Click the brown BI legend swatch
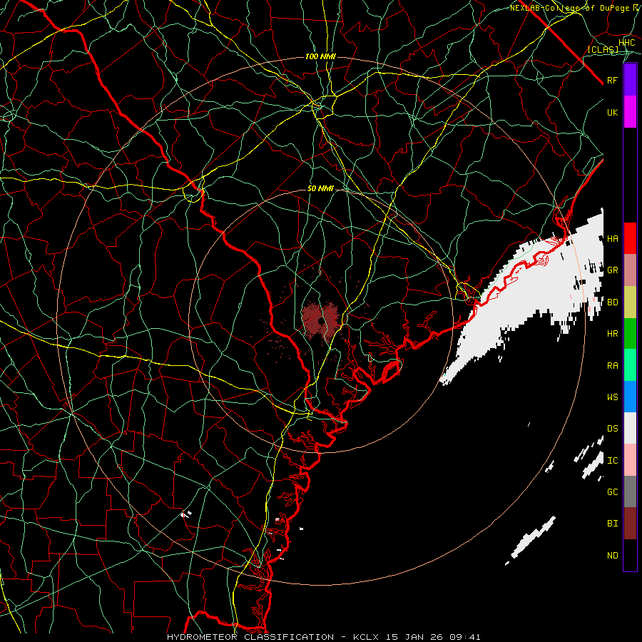Image resolution: width=642 pixels, height=642 pixels. click(630, 524)
